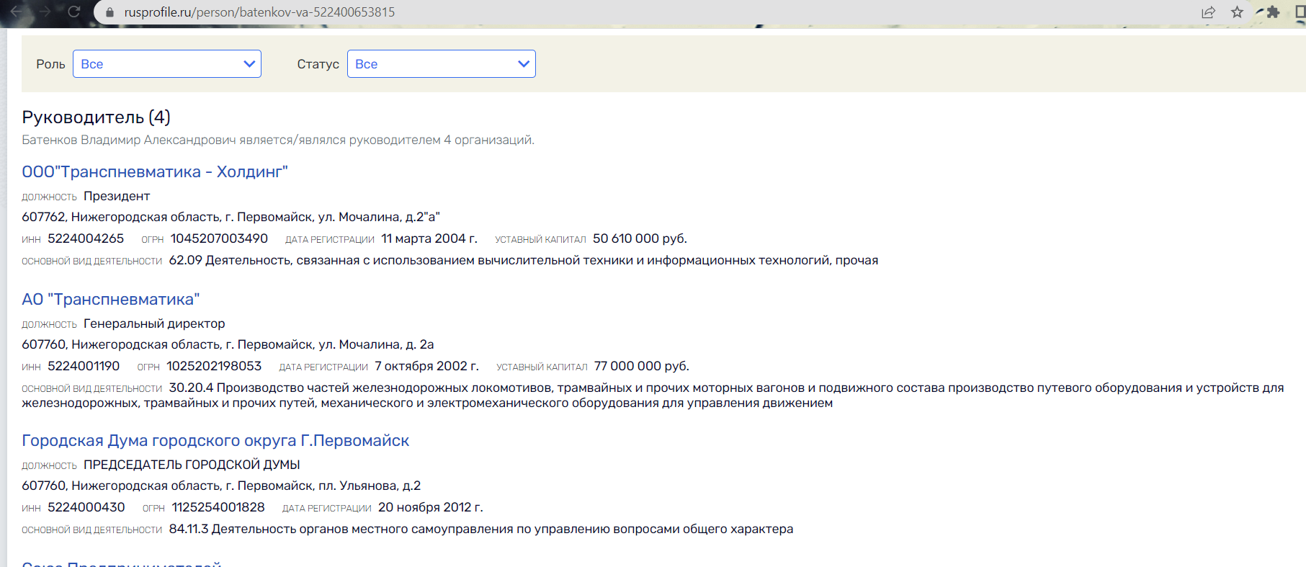The height and width of the screenshot is (567, 1306).
Task: Click the rusprofile.ru URL in the address bar
Action: pyautogui.click(x=259, y=12)
